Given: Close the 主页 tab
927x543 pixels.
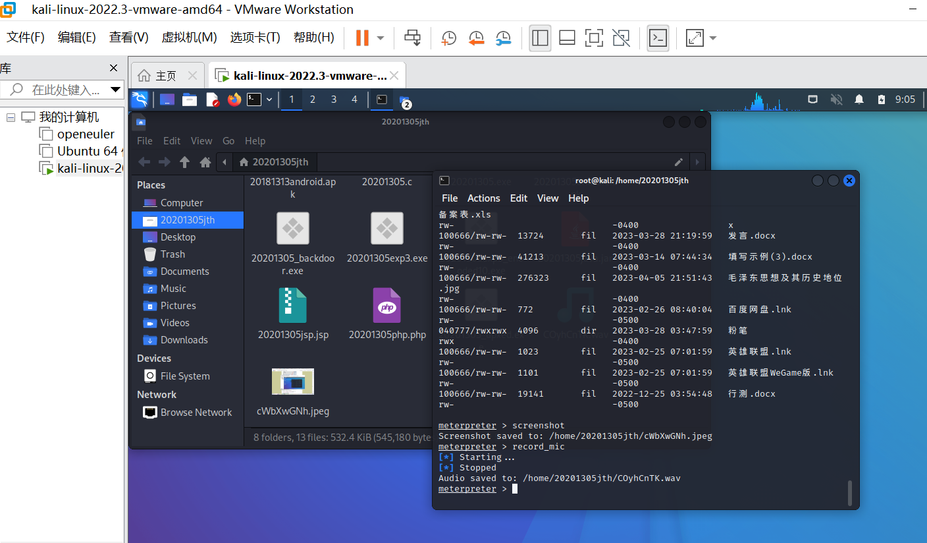Looking at the screenshot, I should [192, 76].
